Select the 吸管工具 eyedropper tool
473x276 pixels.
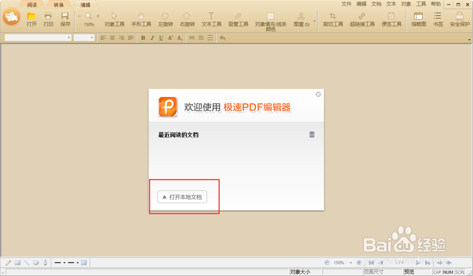click(238, 19)
